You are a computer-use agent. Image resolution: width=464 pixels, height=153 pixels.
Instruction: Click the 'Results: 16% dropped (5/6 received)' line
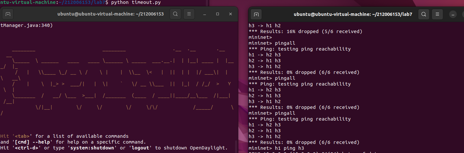point(305,31)
